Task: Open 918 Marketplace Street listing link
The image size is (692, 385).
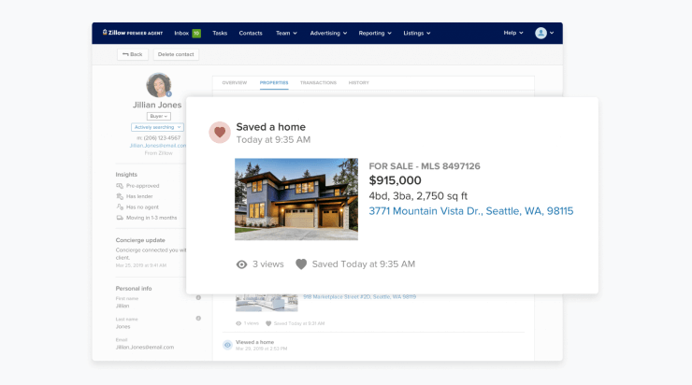Action: click(359, 297)
